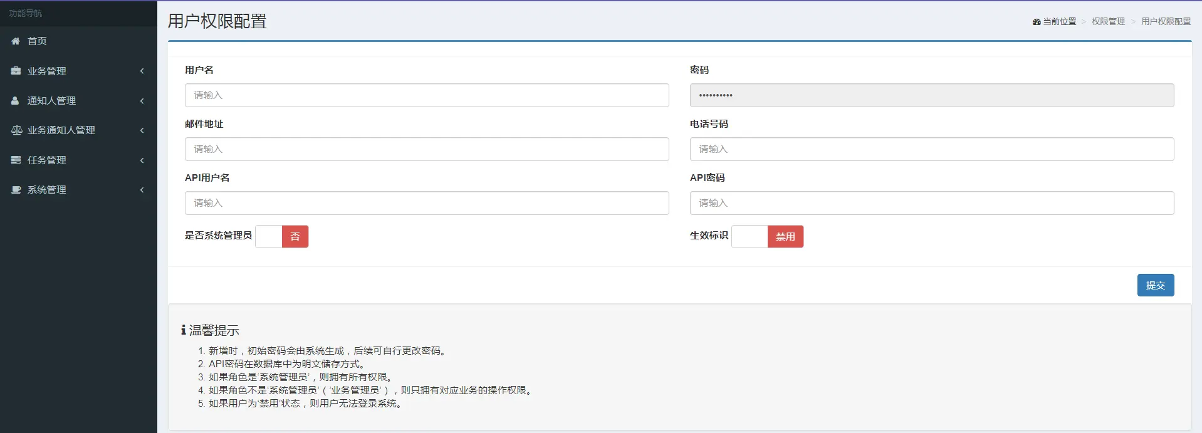
Task: Expand the 业务通知人管理 chevron arrow
Action: (142, 130)
